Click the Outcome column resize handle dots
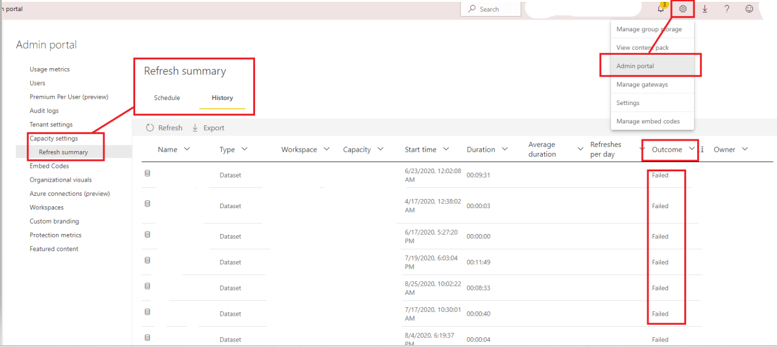The height and width of the screenshot is (347, 777). 702,149
